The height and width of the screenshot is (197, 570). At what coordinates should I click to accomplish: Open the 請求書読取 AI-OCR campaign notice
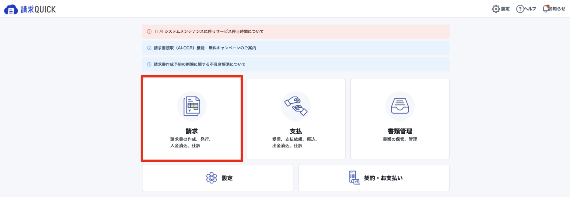tap(296, 48)
